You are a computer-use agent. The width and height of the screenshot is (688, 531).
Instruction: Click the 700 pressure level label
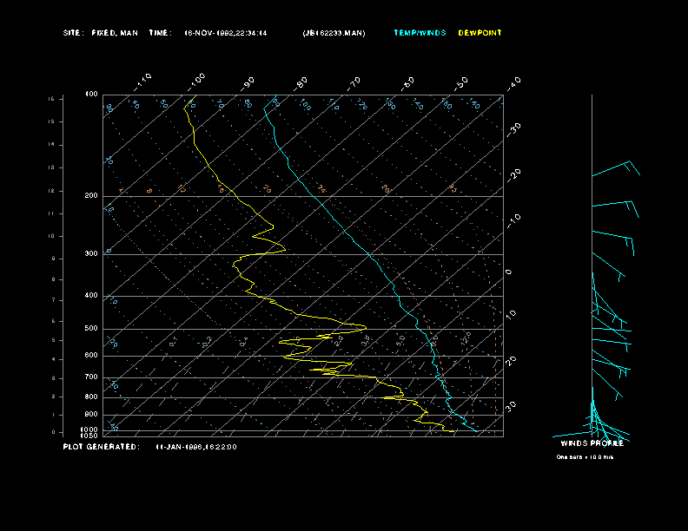coord(91,377)
